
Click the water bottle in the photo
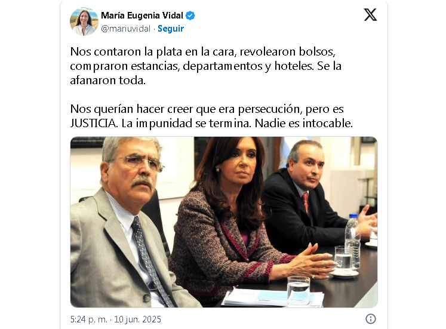point(353,242)
